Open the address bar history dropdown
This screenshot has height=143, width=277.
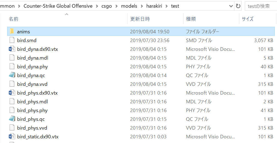(x=231, y=6)
